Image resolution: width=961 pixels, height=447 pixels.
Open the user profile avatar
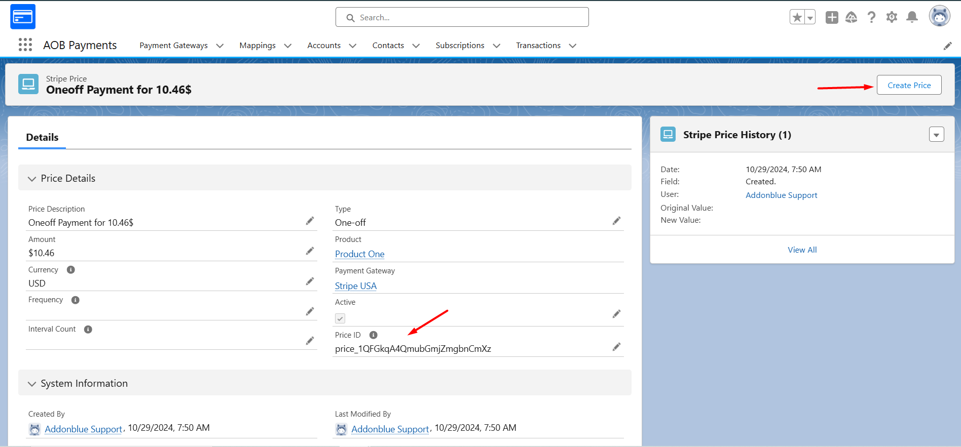[939, 16]
